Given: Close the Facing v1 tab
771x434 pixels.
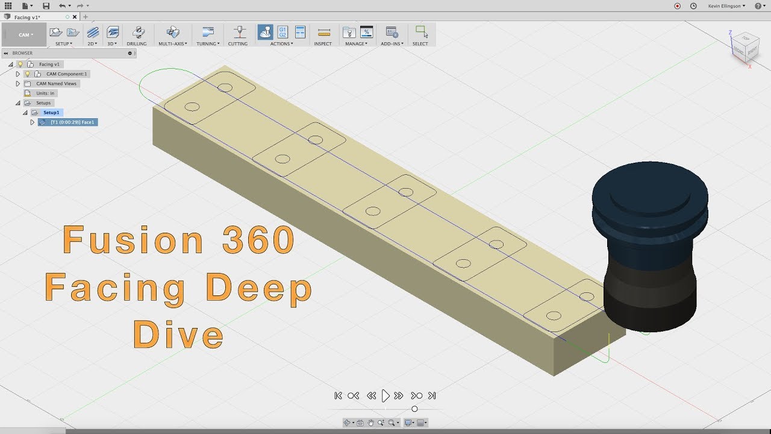Looking at the screenshot, I should tap(76, 17).
